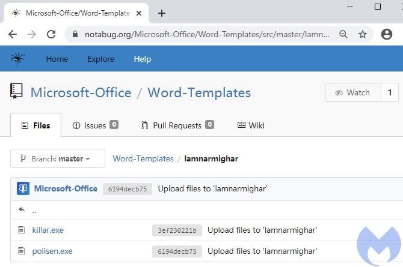Click the Microsoft-Office committer avatar
The height and width of the screenshot is (267, 403).
(x=23, y=188)
